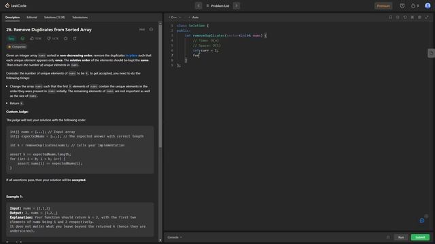Click scrollbar down arrow in description

click(x=160, y=240)
